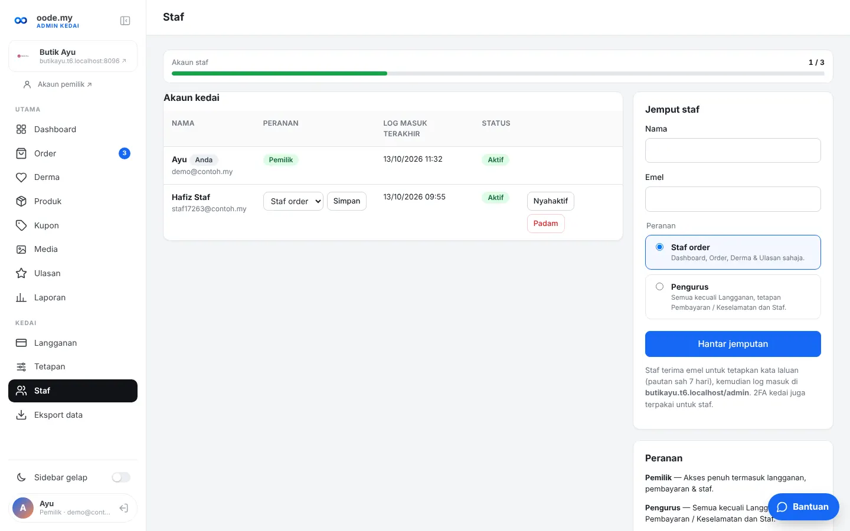Click the Langganan card icon

(21, 343)
